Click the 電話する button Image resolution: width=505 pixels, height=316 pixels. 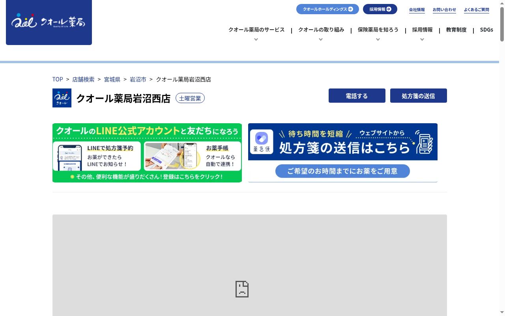click(357, 96)
